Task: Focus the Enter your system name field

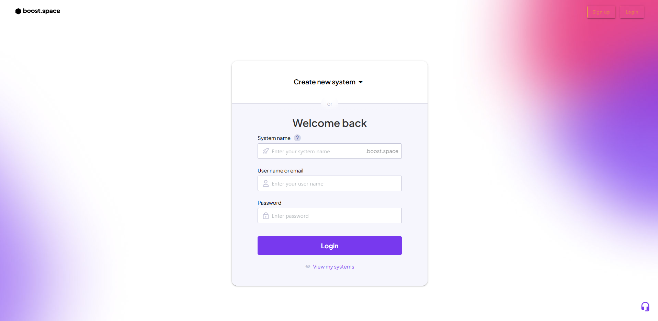Action: click(x=316, y=151)
